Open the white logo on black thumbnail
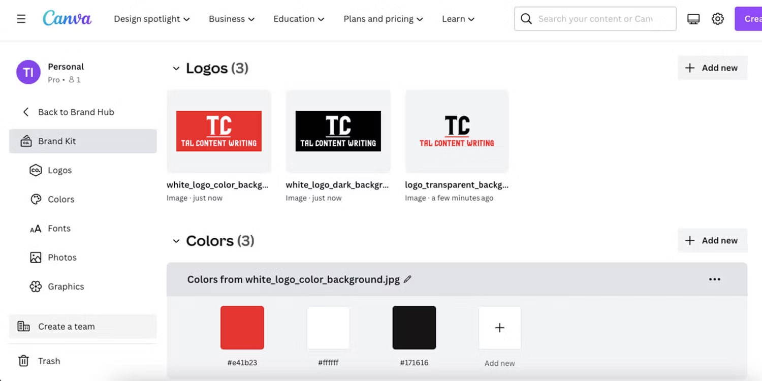This screenshot has width=762, height=381. [x=338, y=132]
